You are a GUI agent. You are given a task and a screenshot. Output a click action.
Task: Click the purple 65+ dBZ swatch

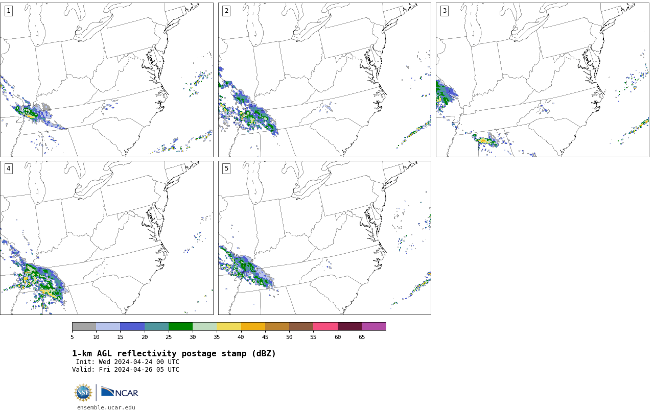373,327
